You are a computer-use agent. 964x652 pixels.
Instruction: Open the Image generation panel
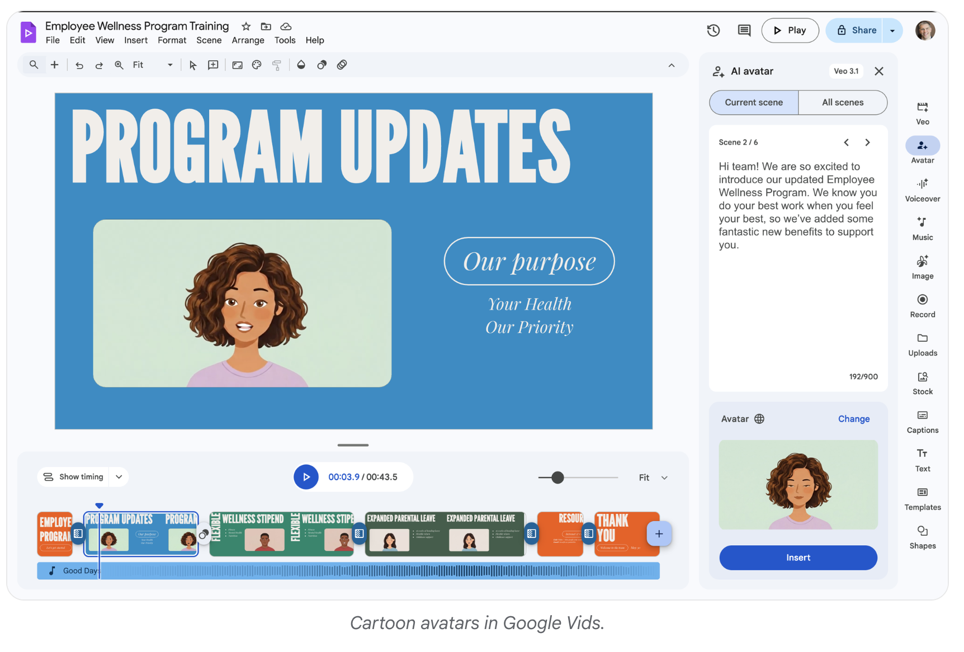[922, 267]
